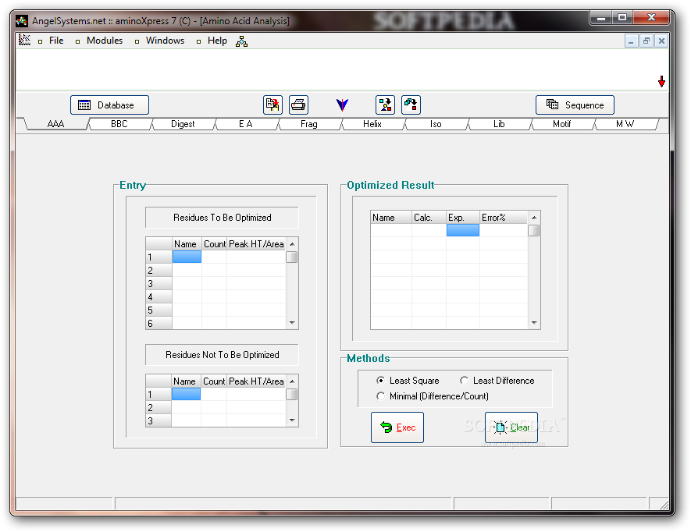691x532 pixels.
Task: Select Name cell in row 1 of Residues To Be Optimized
Action: [x=187, y=257]
